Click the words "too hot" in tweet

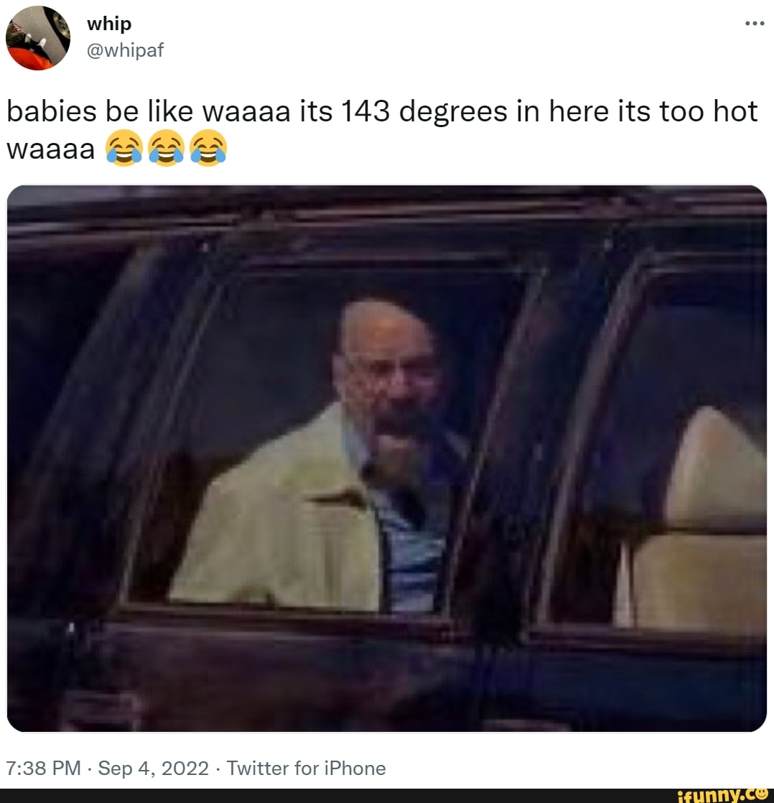(x=709, y=111)
